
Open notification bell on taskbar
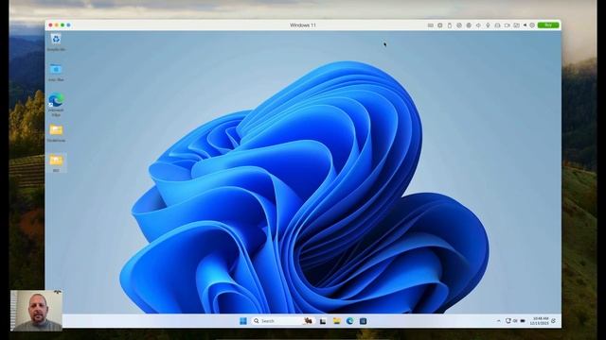554,321
